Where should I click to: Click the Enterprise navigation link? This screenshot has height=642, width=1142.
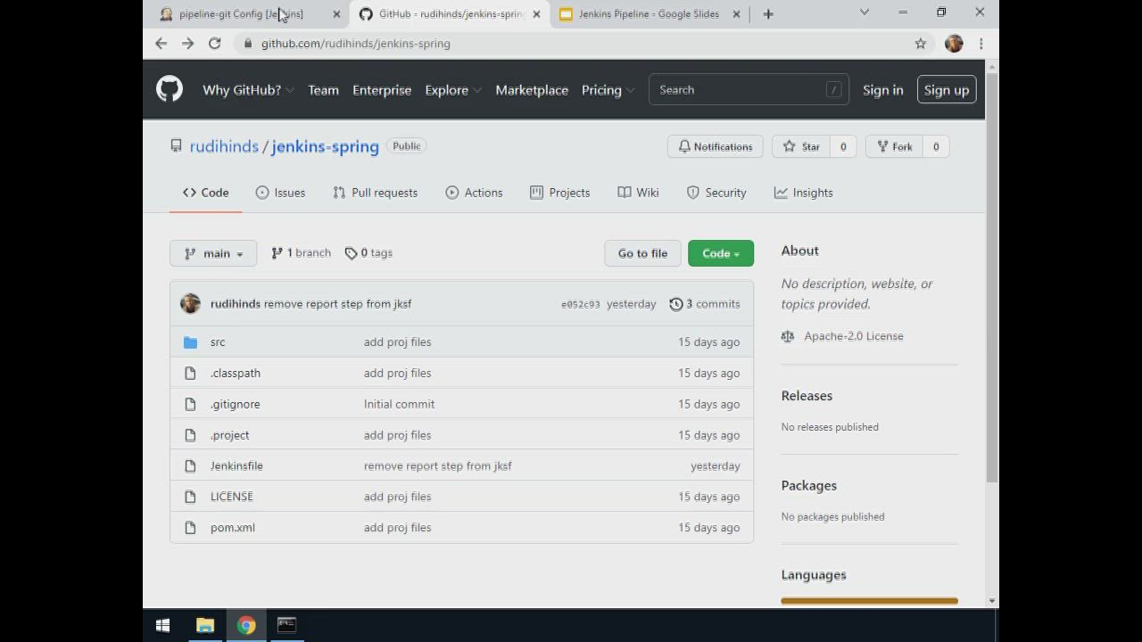[x=382, y=90]
